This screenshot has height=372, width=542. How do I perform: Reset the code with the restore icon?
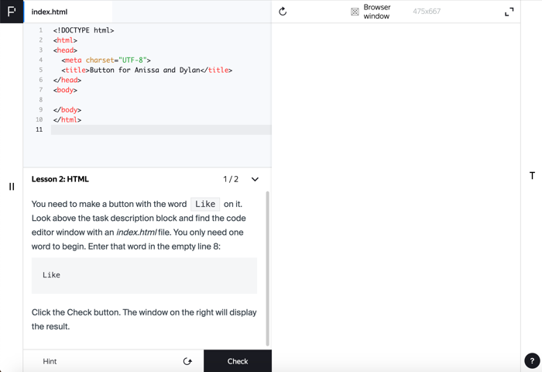pos(187,361)
